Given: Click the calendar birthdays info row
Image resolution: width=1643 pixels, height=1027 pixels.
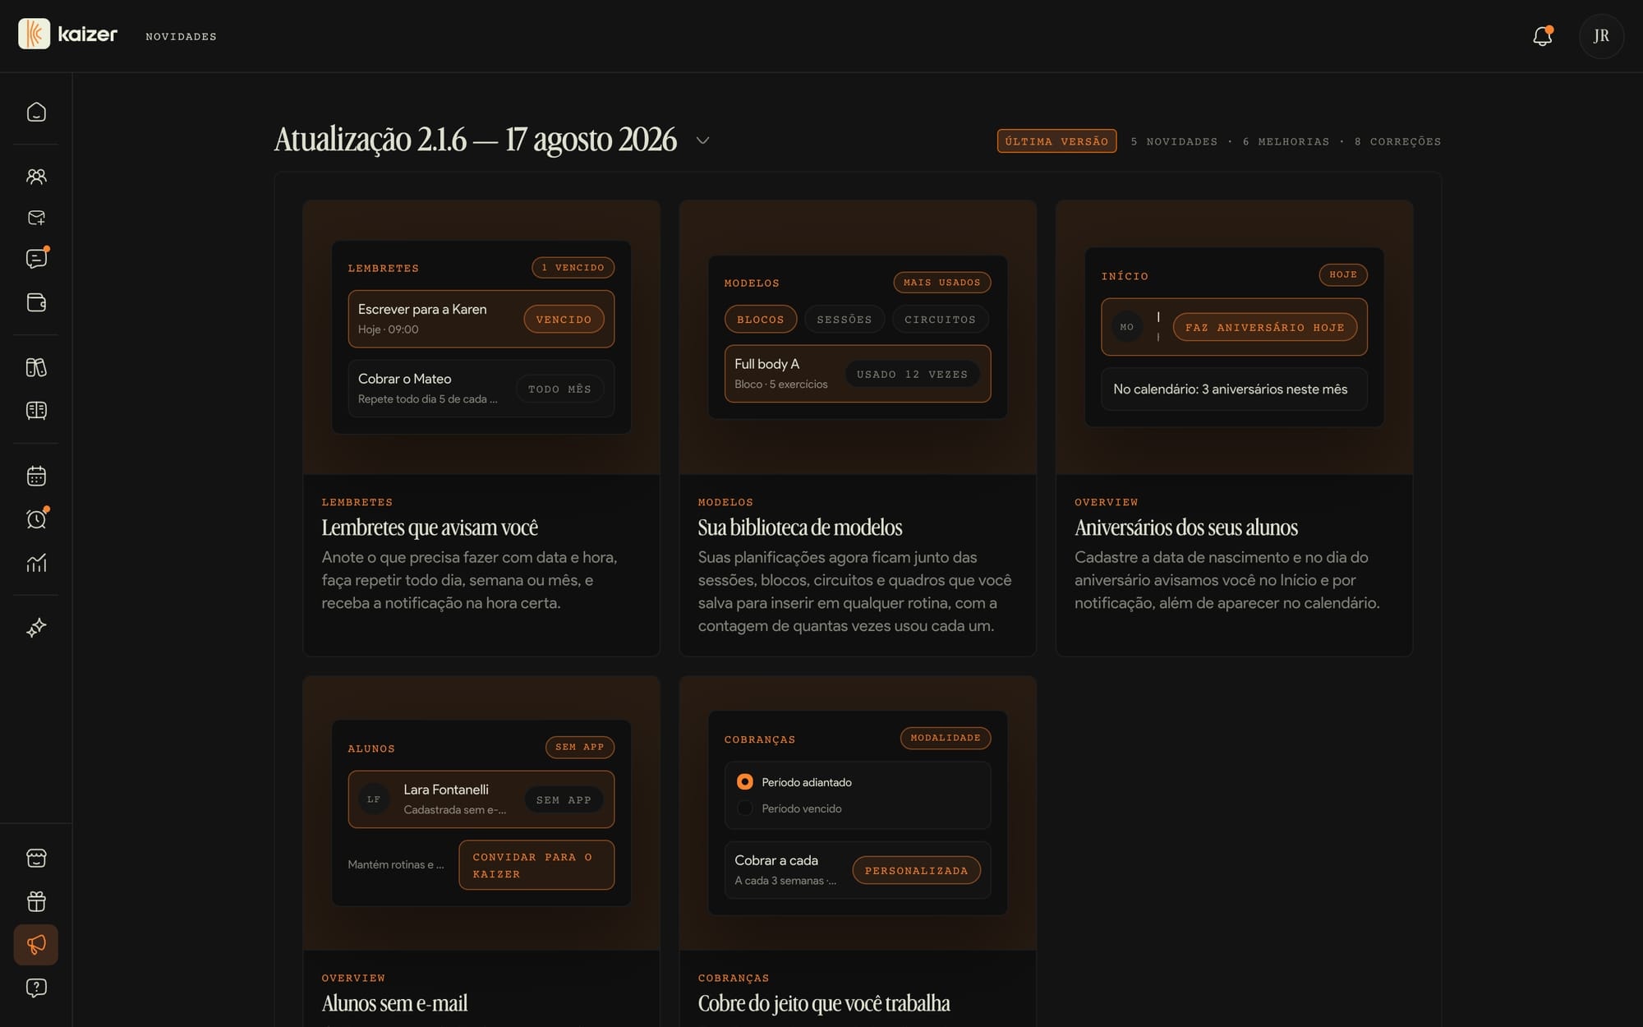Looking at the screenshot, I should coord(1234,389).
